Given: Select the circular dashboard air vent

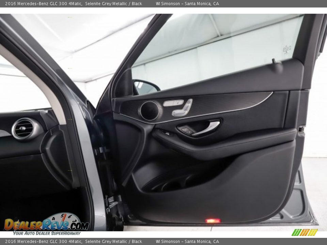Looking at the screenshot, I should click(23, 129).
